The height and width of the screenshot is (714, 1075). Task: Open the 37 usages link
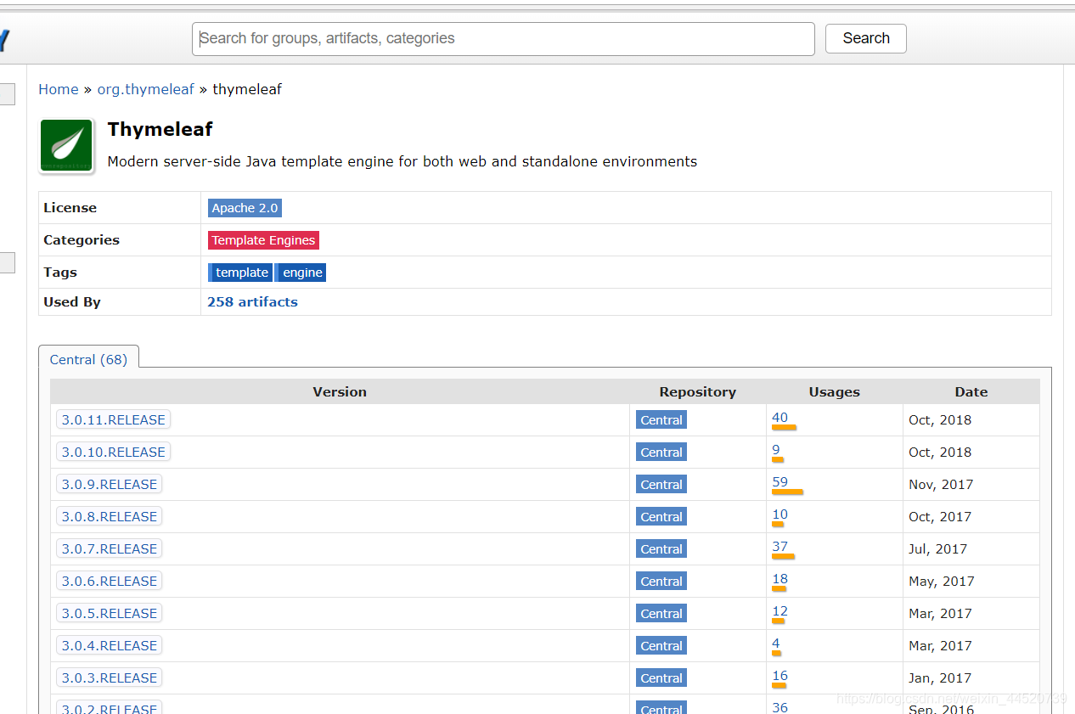780,547
